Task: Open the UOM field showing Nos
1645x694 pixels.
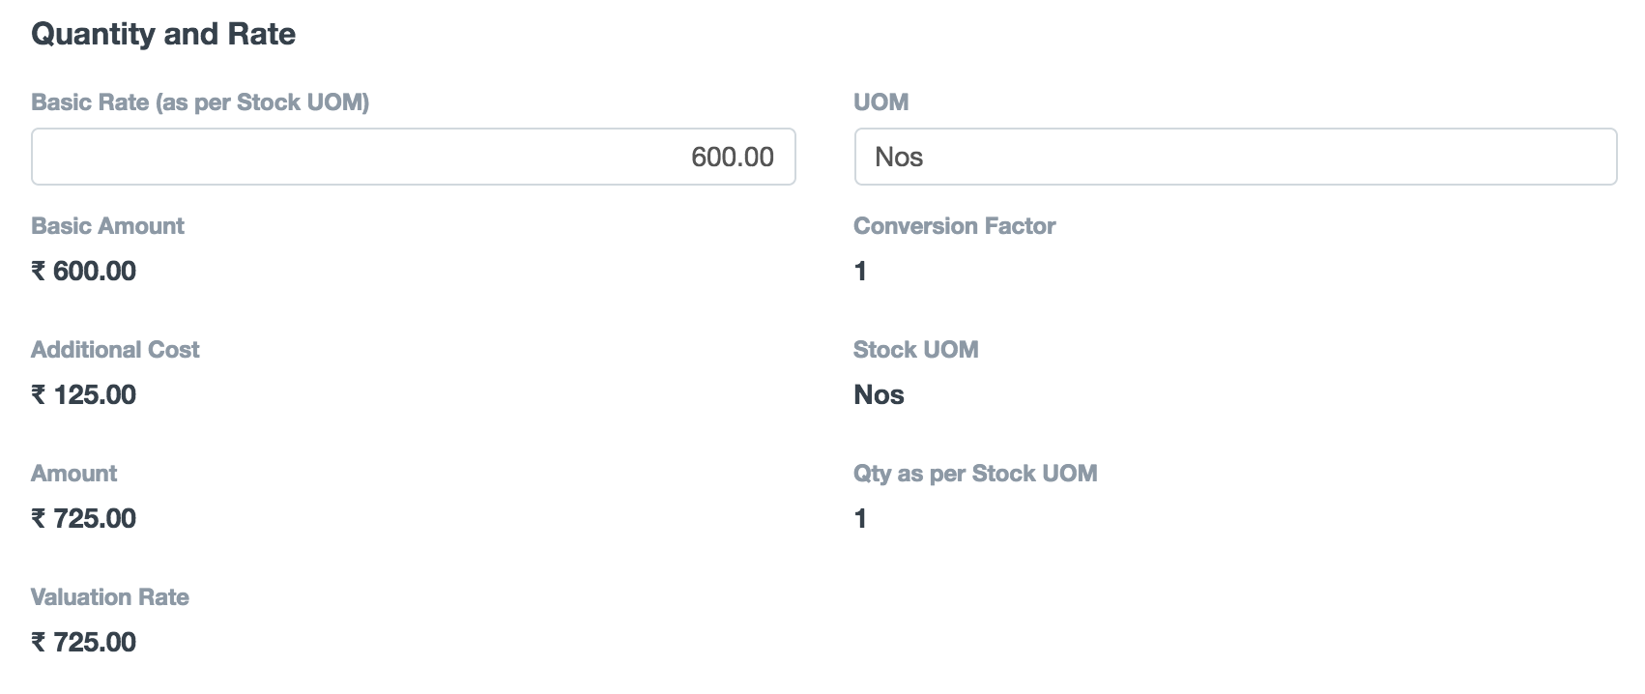Action: (x=1234, y=157)
